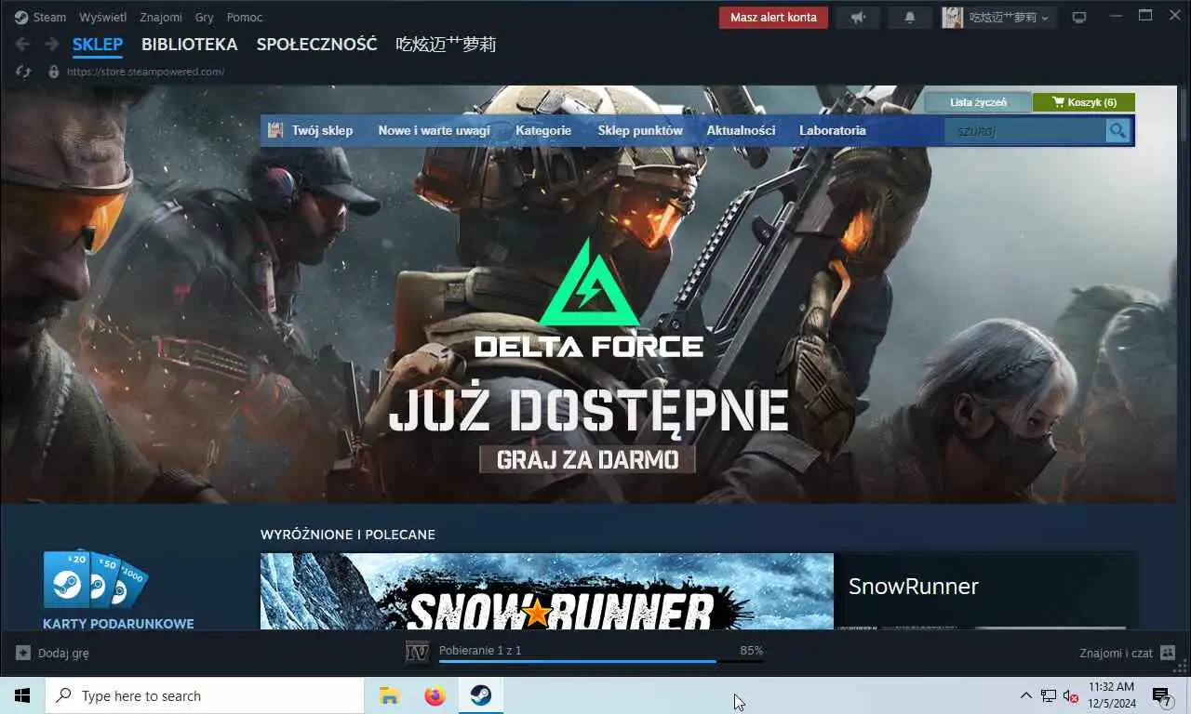Open the Nowe i warte uwagi menu
The width and height of the screenshot is (1191, 714).
pos(434,130)
